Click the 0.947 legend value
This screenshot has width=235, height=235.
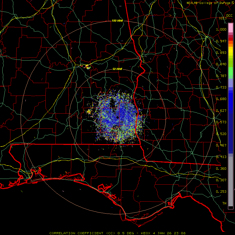coord(221,41)
